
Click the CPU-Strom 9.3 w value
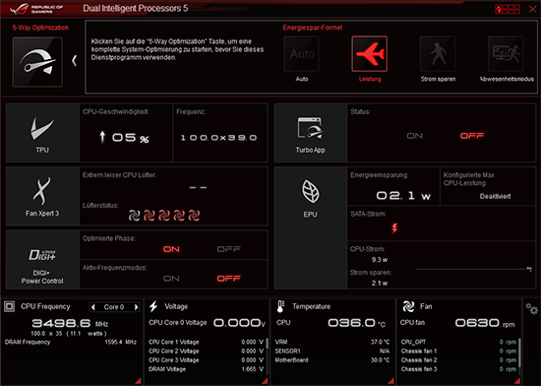(x=380, y=260)
